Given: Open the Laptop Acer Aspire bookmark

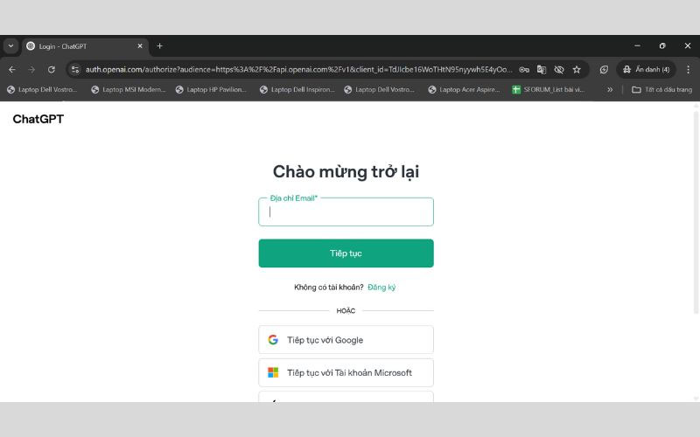Looking at the screenshot, I should pos(464,90).
